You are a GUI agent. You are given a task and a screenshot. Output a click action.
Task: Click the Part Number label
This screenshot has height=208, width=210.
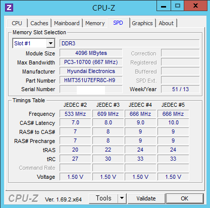tap(40, 81)
